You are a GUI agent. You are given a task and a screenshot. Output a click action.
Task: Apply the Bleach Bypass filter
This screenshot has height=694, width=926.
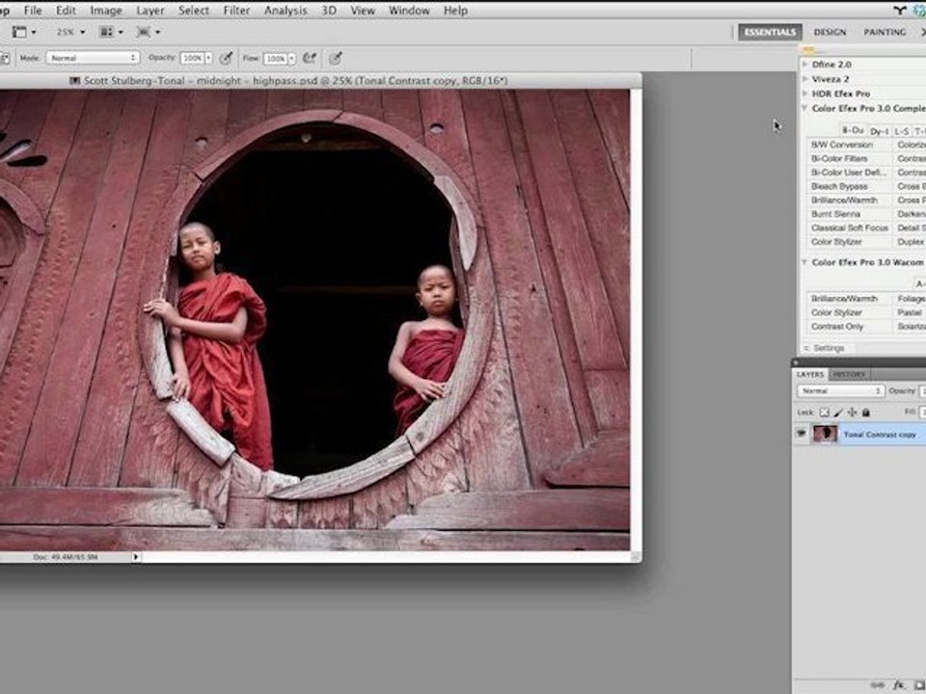(839, 186)
